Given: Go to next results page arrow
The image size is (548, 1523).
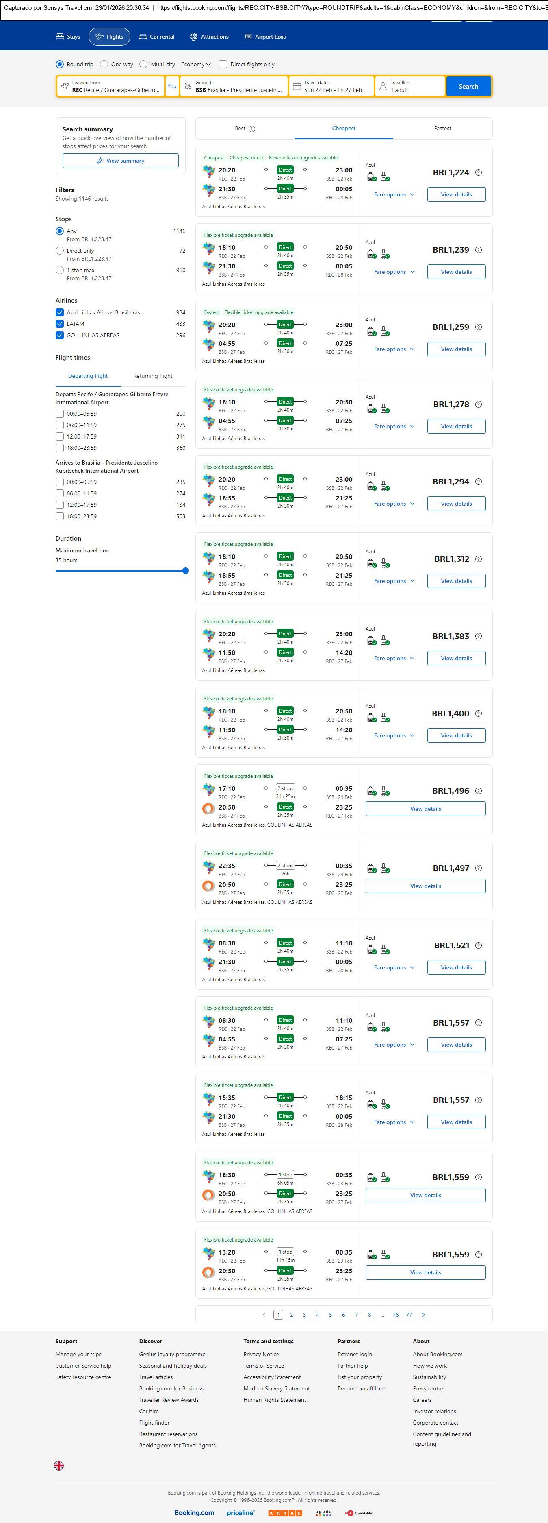Looking at the screenshot, I should [423, 1314].
